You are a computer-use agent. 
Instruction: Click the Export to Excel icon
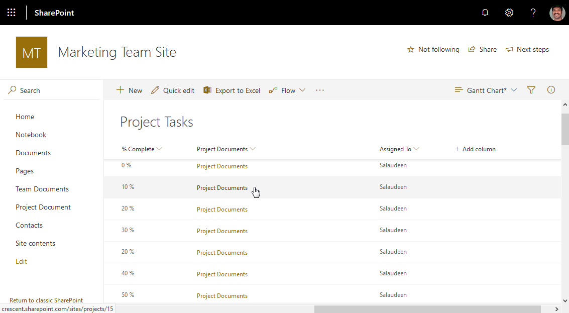tap(207, 90)
